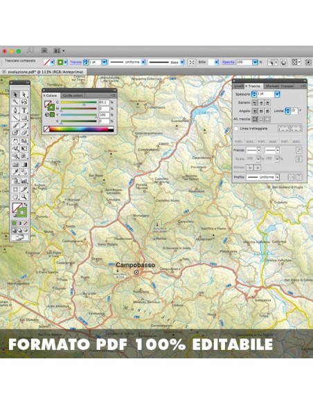Select the Pen tool
Screen dimensions: 313x404
[15, 110]
